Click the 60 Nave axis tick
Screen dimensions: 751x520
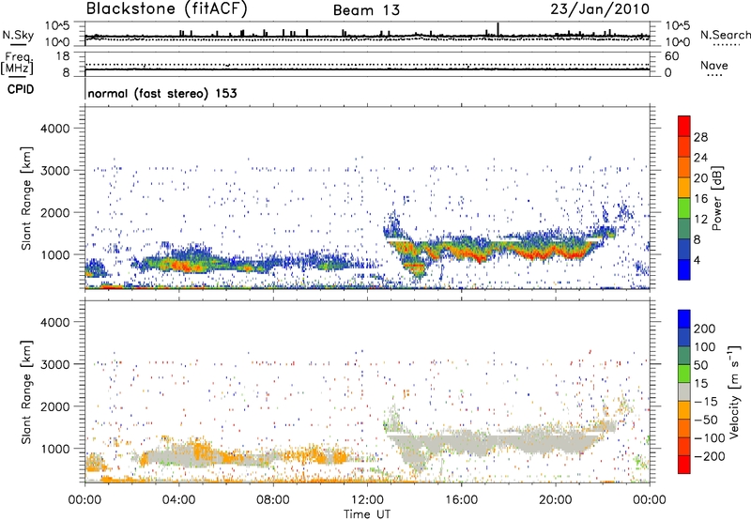[671, 56]
